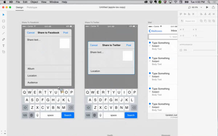Open the Edit menu

(25, 2)
